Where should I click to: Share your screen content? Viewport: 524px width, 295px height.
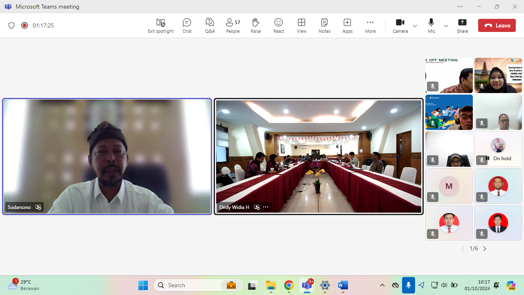(462, 25)
